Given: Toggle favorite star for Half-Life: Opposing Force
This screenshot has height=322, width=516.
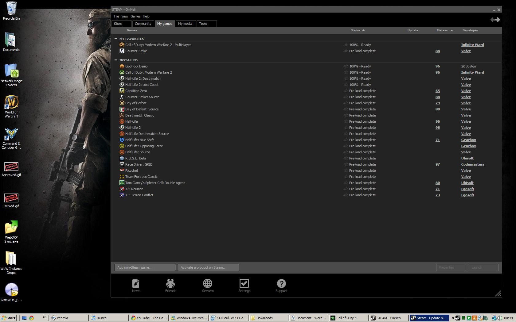Looking at the screenshot, I should click(346, 146).
